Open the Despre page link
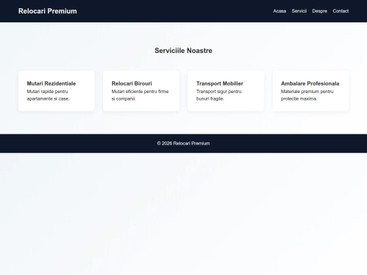The image size is (367, 275). pyautogui.click(x=319, y=11)
